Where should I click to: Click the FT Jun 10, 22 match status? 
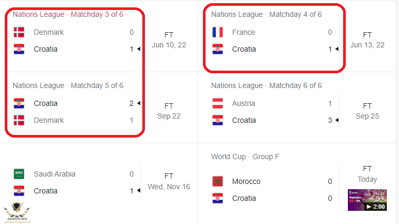(169, 40)
